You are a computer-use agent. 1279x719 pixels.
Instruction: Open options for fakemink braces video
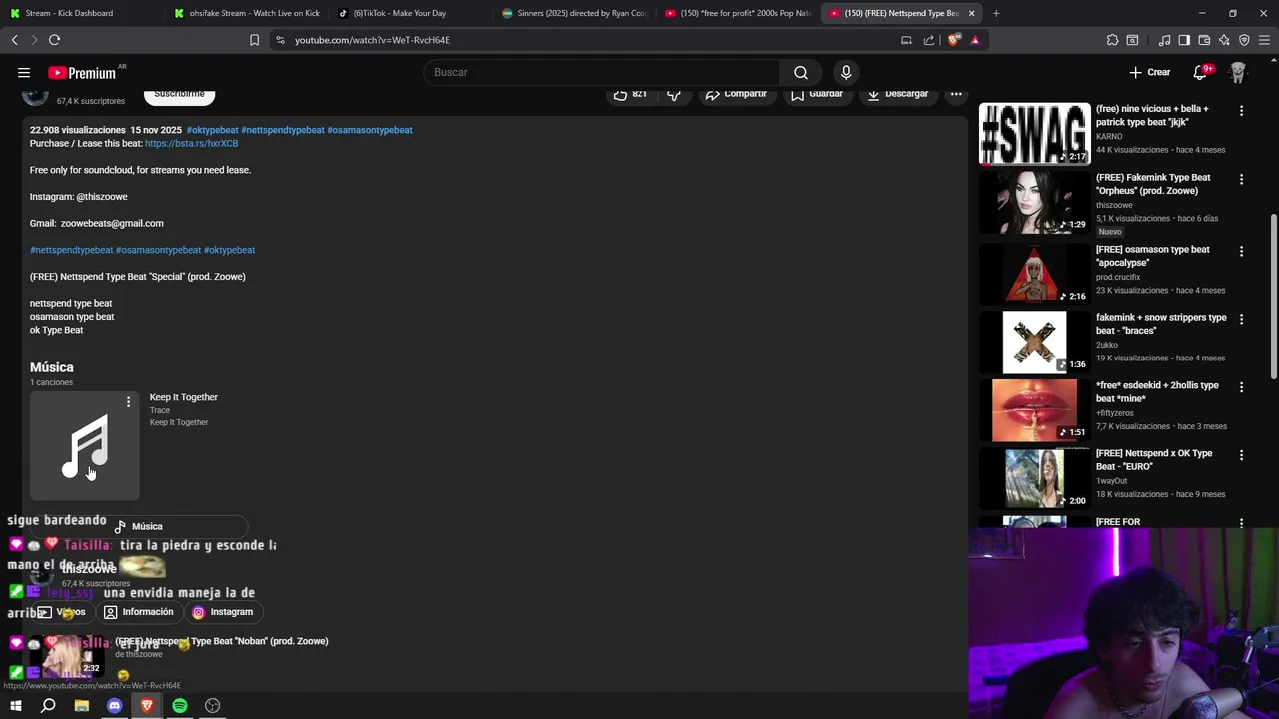[1241, 319]
